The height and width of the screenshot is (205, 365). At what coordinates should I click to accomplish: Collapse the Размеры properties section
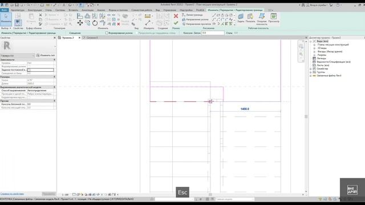pyautogui.click(x=55, y=77)
